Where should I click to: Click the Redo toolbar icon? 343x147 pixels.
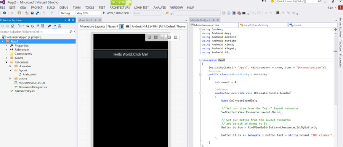(52, 13)
